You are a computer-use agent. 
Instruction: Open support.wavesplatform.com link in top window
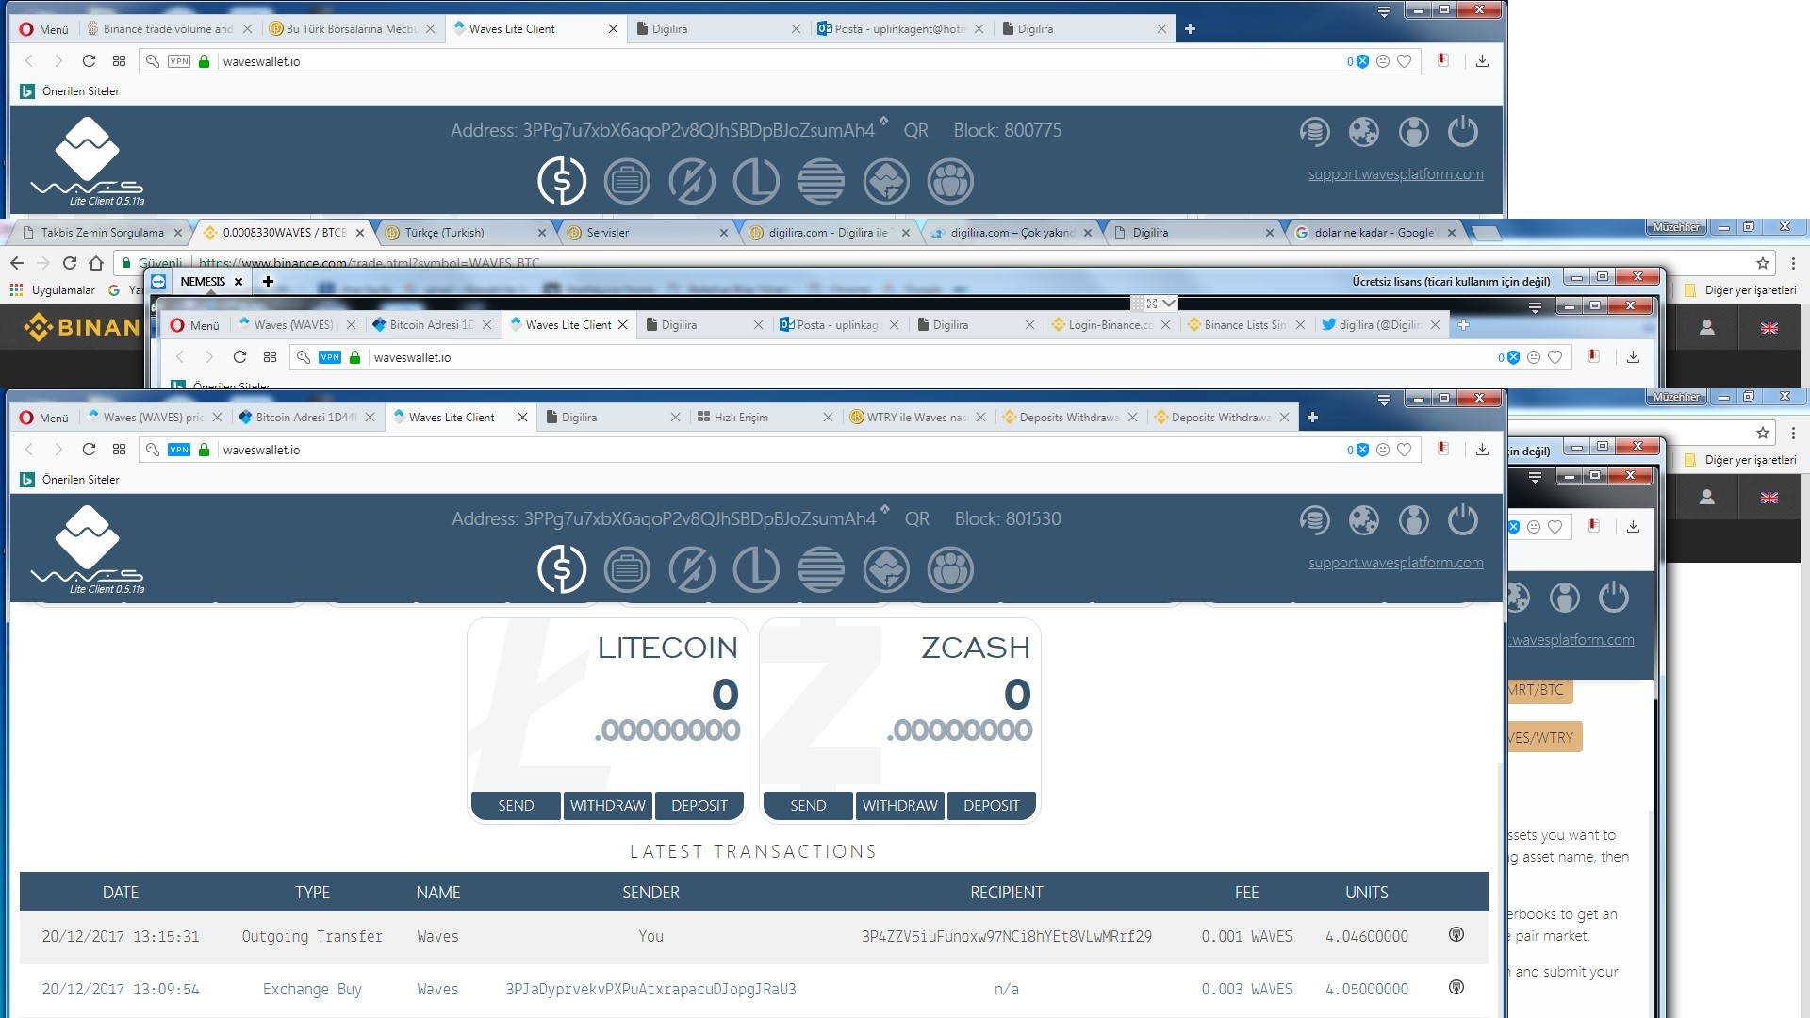(x=1395, y=174)
